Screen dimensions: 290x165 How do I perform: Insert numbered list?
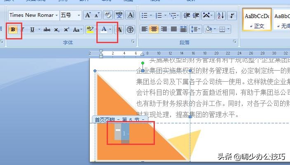point(159,16)
